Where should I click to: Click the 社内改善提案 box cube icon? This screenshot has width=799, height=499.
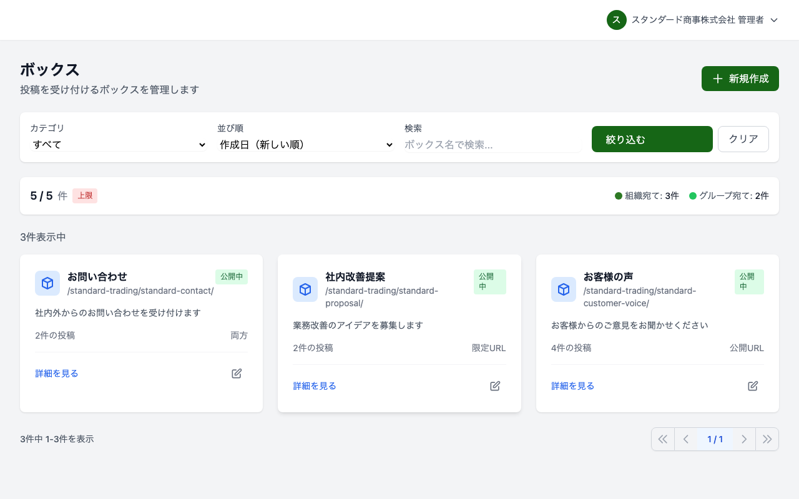click(x=305, y=289)
